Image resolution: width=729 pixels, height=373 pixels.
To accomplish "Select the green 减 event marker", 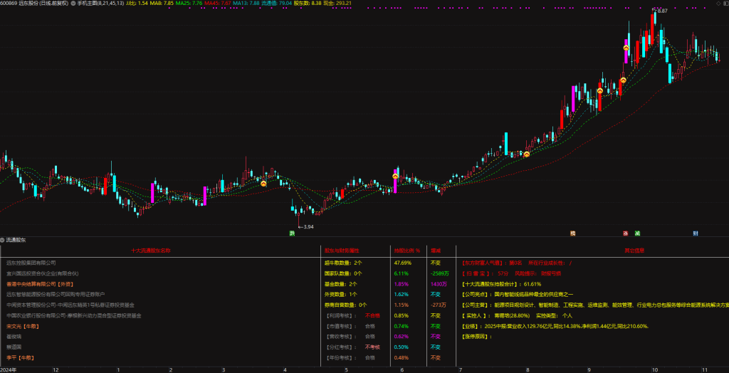I will 637,233.
